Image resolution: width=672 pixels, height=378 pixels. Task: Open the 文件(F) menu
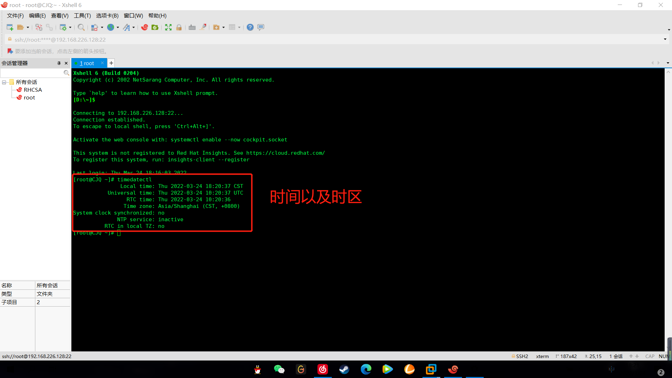15,15
